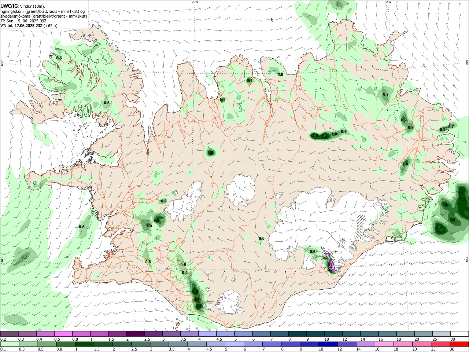Click the 1.0 value next to 2.4
The height and width of the screenshot is (352, 469).
(x=334, y=134)
